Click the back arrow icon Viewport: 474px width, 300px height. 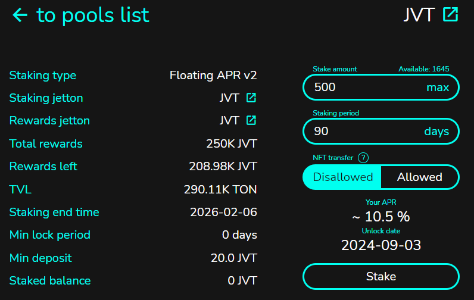coord(20,15)
